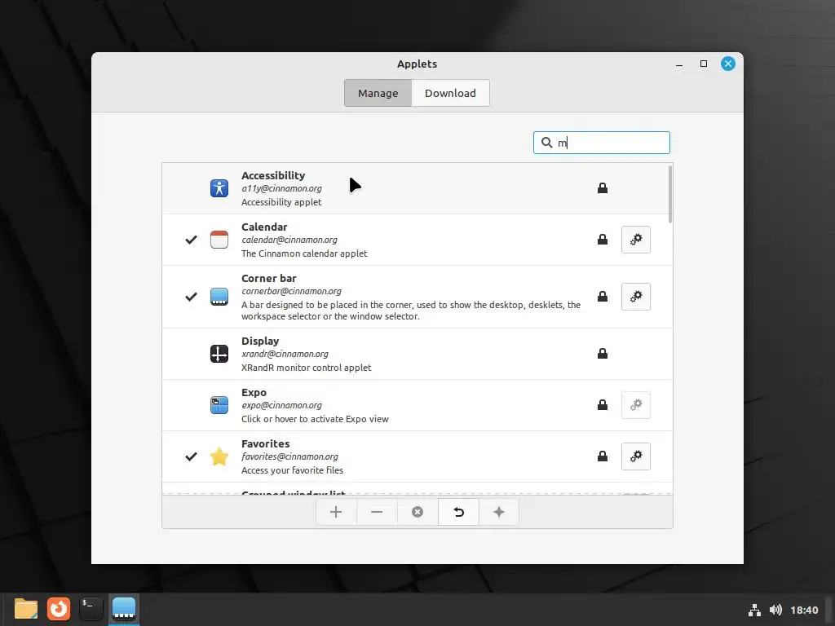Click the checkmark next to Calendar

pyautogui.click(x=191, y=240)
